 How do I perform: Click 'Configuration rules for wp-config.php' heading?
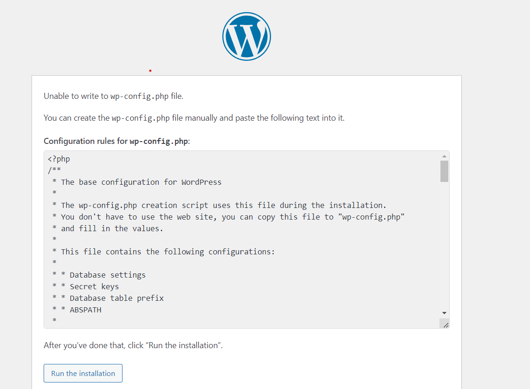tap(116, 141)
